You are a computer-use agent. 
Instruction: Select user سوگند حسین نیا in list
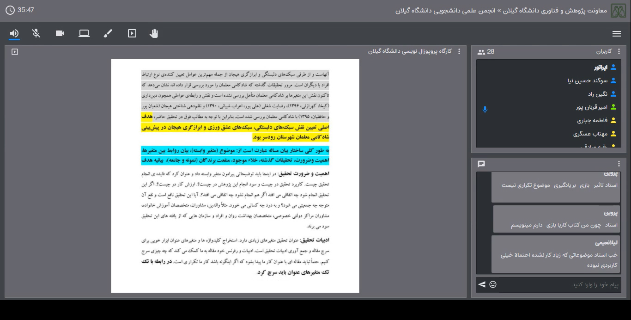pos(588,80)
